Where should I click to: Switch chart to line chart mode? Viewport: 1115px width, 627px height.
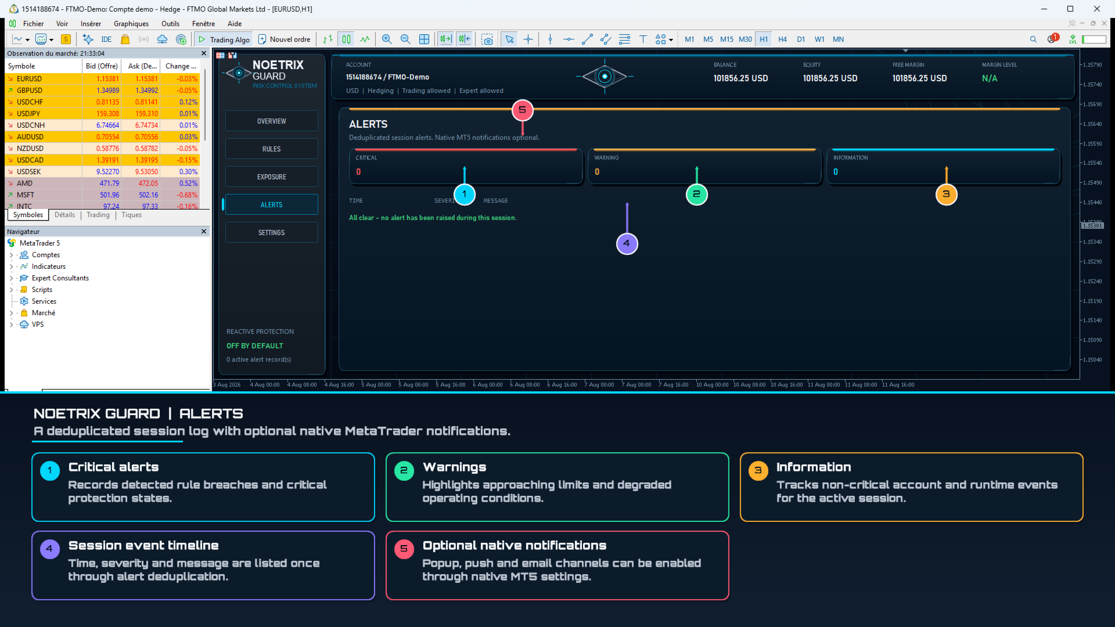pos(365,39)
